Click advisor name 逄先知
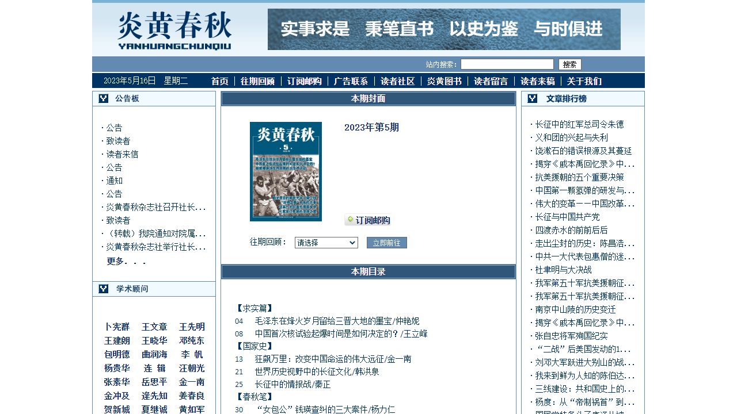The height and width of the screenshot is (414, 737). (154, 396)
